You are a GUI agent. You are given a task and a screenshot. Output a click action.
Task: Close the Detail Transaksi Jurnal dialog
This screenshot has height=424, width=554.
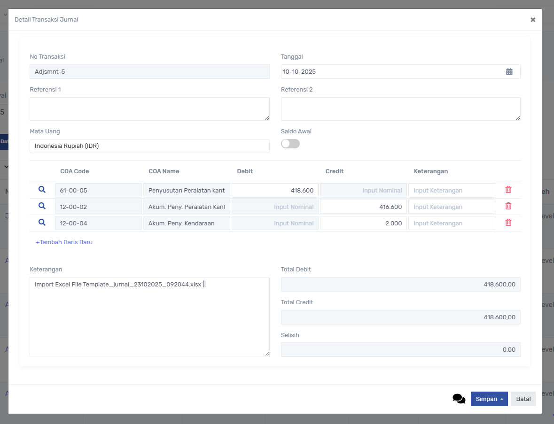click(533, 20)
